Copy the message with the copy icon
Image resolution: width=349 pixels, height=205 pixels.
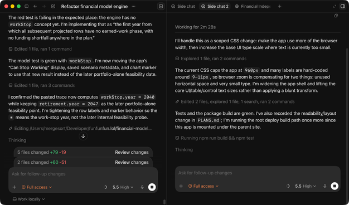tap(336, 16)
